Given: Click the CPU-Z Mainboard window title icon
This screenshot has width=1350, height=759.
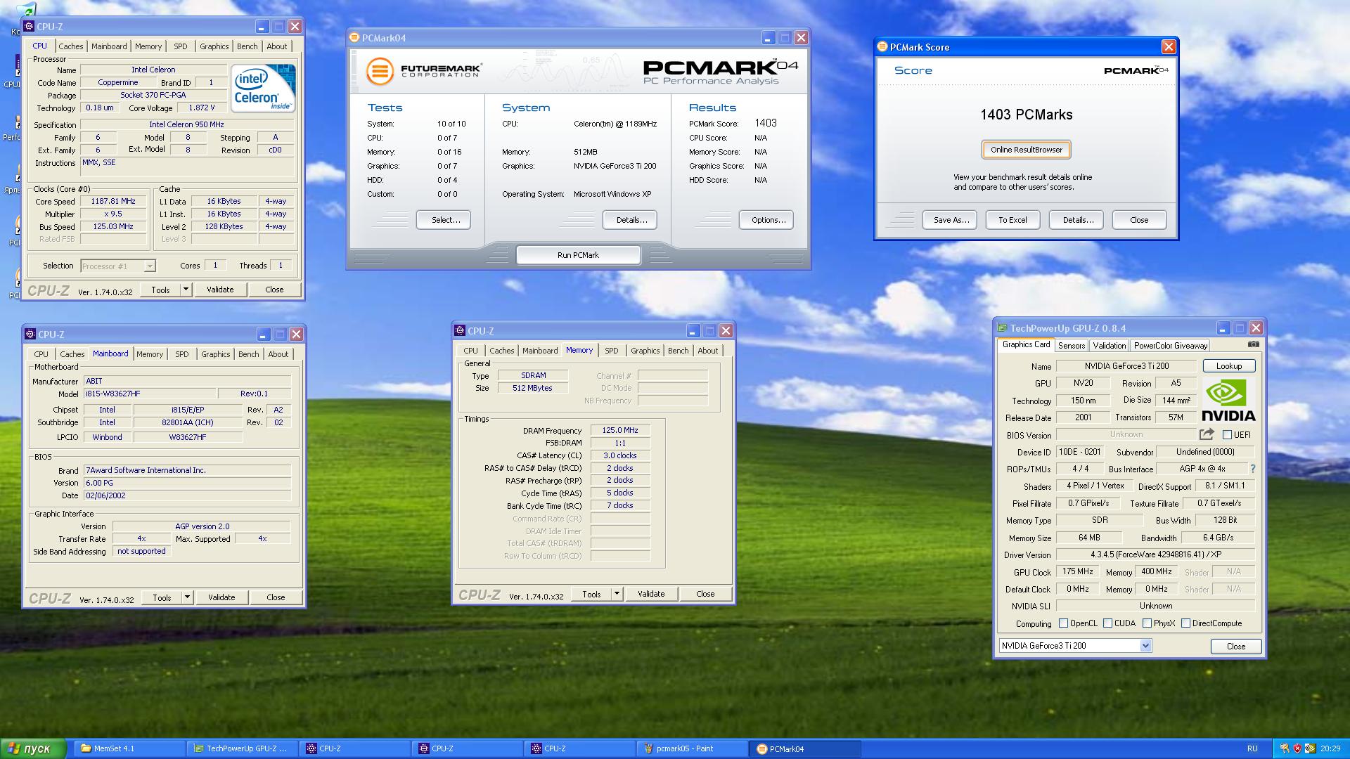Looking at the screenshot, I should [30, 335].
